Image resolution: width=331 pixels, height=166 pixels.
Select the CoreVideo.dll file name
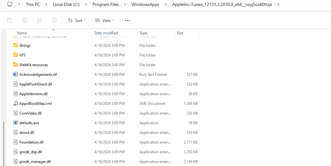(30, 113)
